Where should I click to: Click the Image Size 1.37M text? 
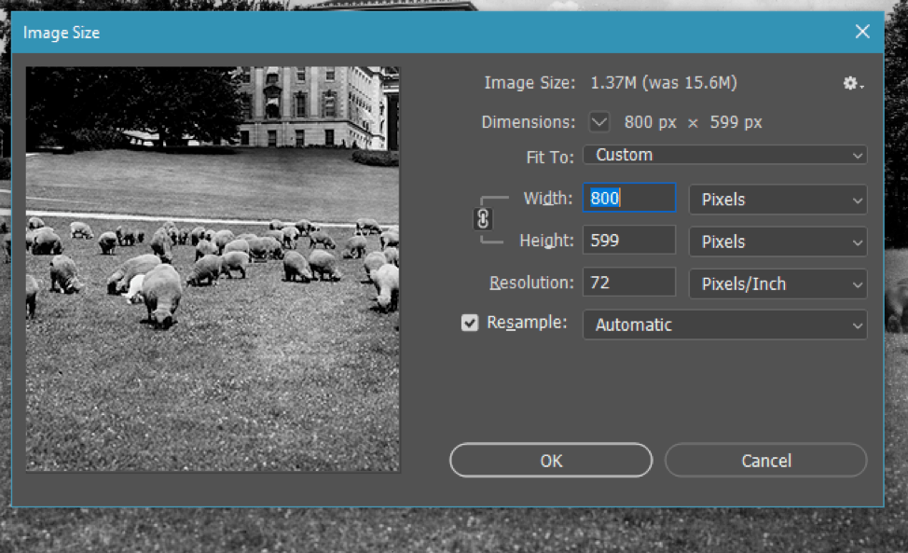tap(664, 83)
